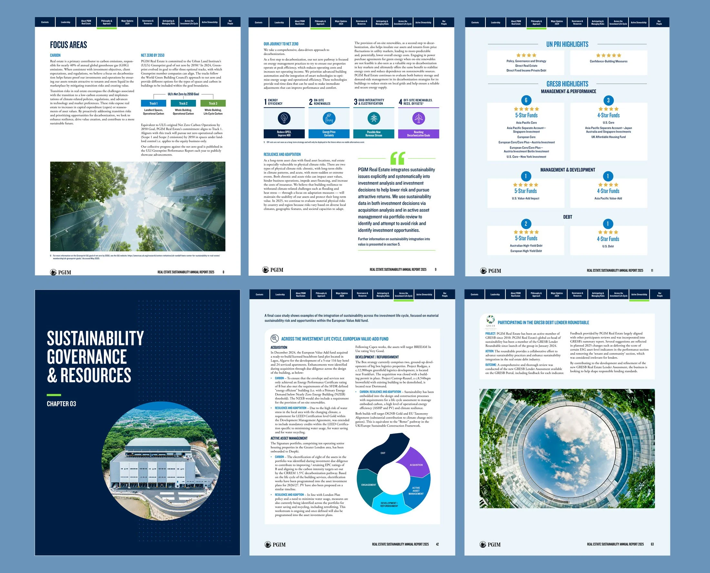Select the Active Stewardship tab on page 63

pos(639,294)
